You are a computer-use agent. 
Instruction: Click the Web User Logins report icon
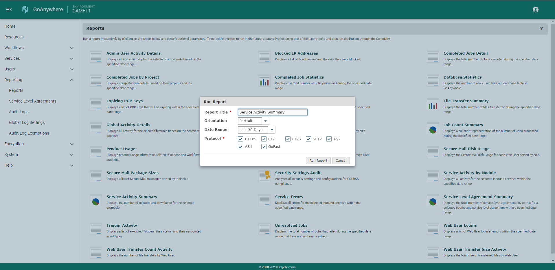[x=433, y=229]
